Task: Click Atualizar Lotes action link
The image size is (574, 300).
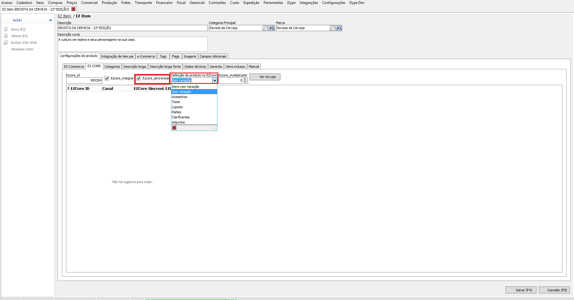Action: pos(22,49)
